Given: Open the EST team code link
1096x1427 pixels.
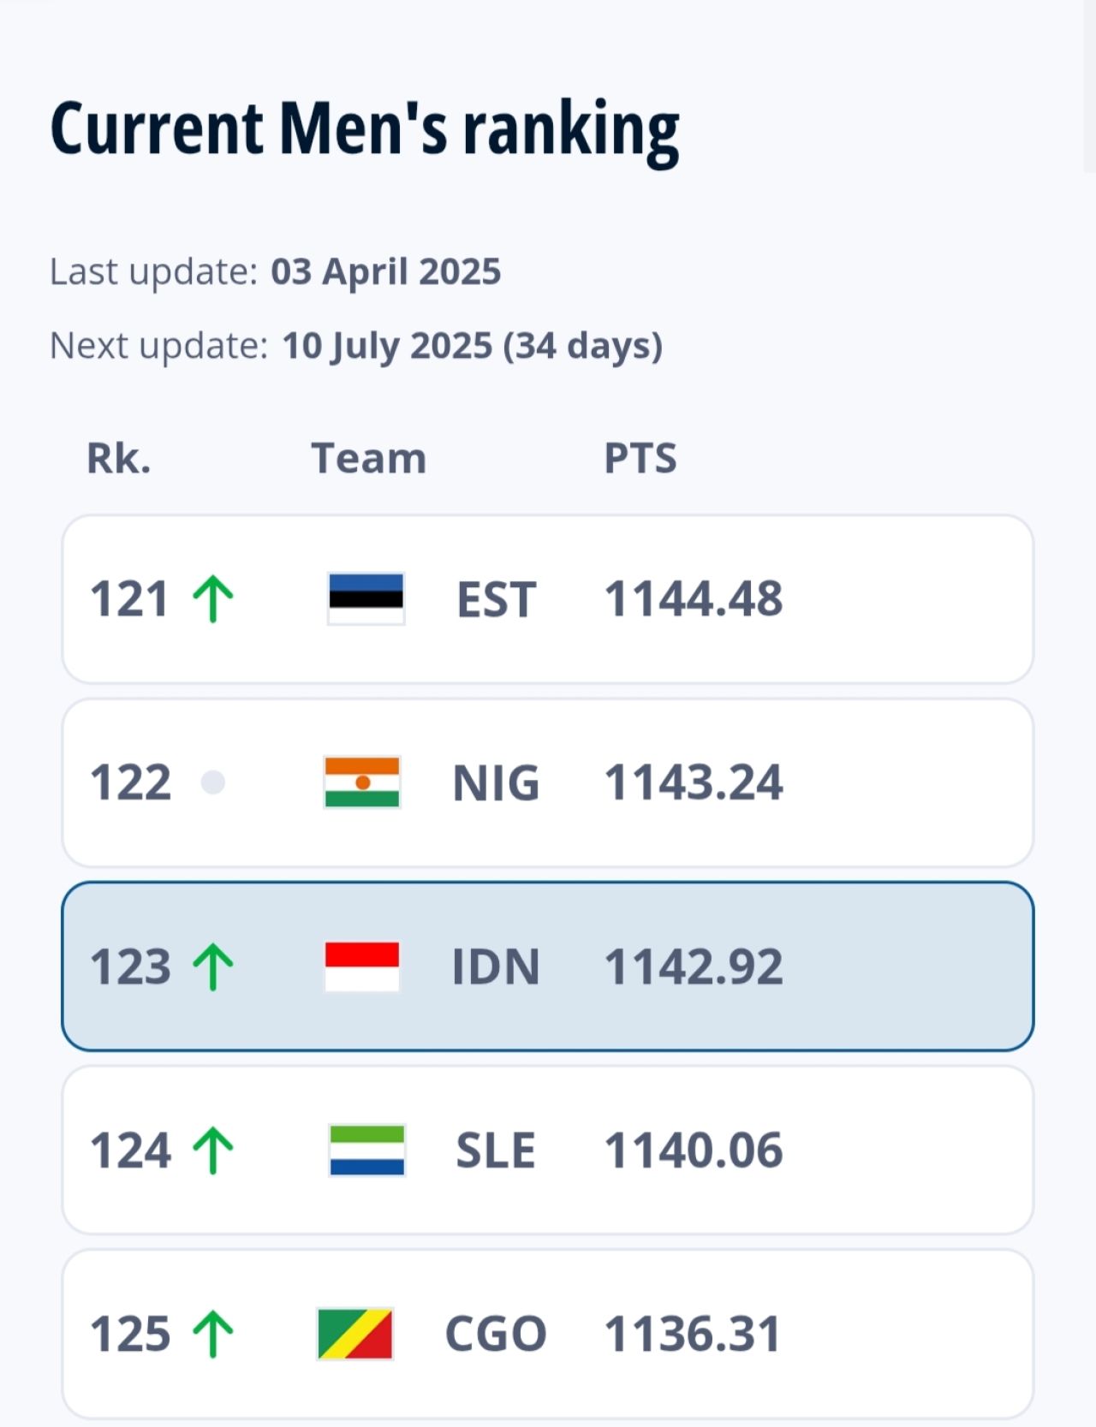Looking at the screenshot, I should tap(496, 599).
